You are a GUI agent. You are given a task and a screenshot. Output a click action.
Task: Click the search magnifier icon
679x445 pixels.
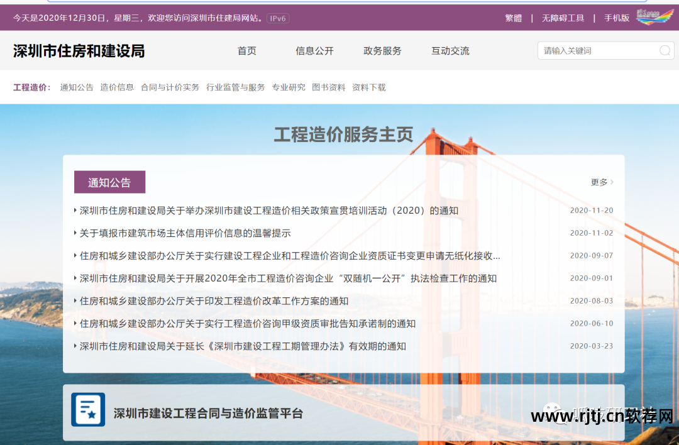coord(665,51)
